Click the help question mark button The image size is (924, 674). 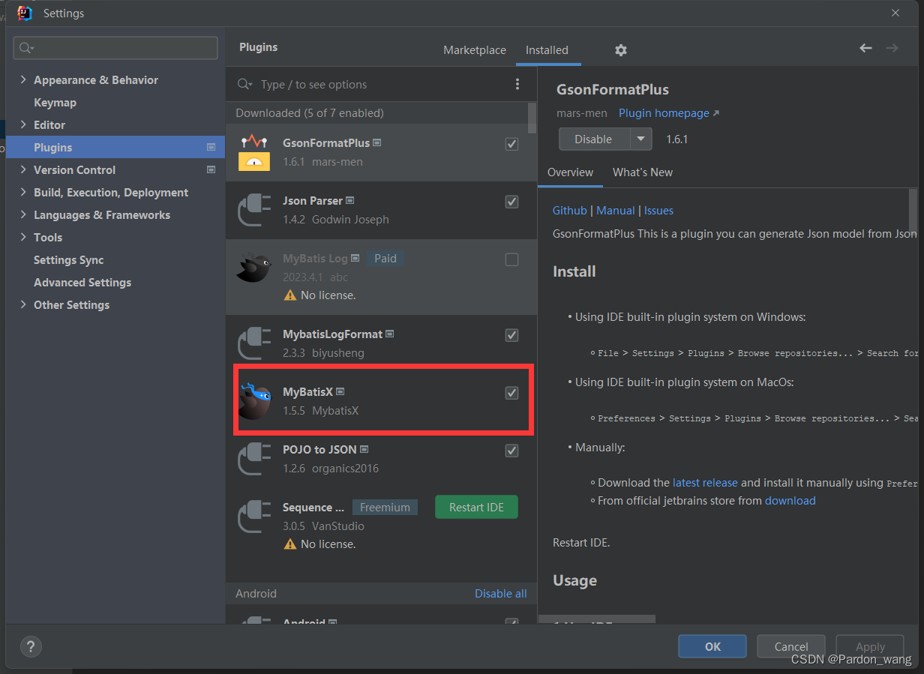31,646
